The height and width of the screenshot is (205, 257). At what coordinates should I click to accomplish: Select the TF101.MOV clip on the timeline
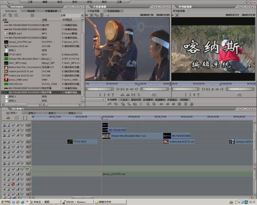[x=82, y=142]
